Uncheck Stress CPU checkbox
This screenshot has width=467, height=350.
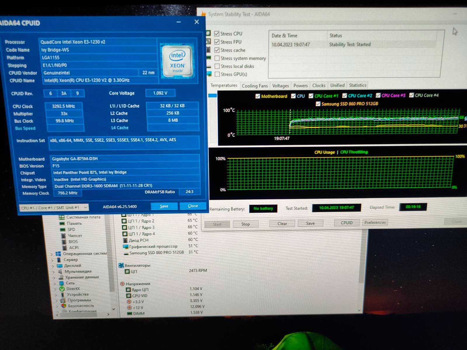217,34
